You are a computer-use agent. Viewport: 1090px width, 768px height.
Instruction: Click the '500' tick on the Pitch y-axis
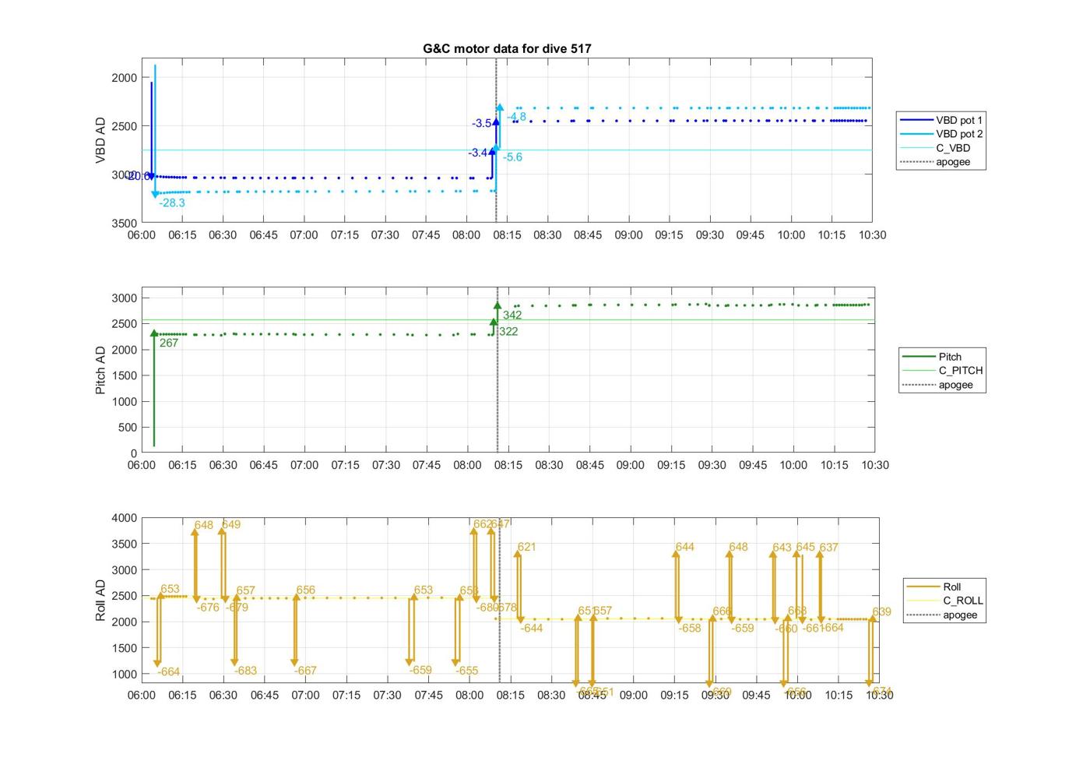[128, 428]
